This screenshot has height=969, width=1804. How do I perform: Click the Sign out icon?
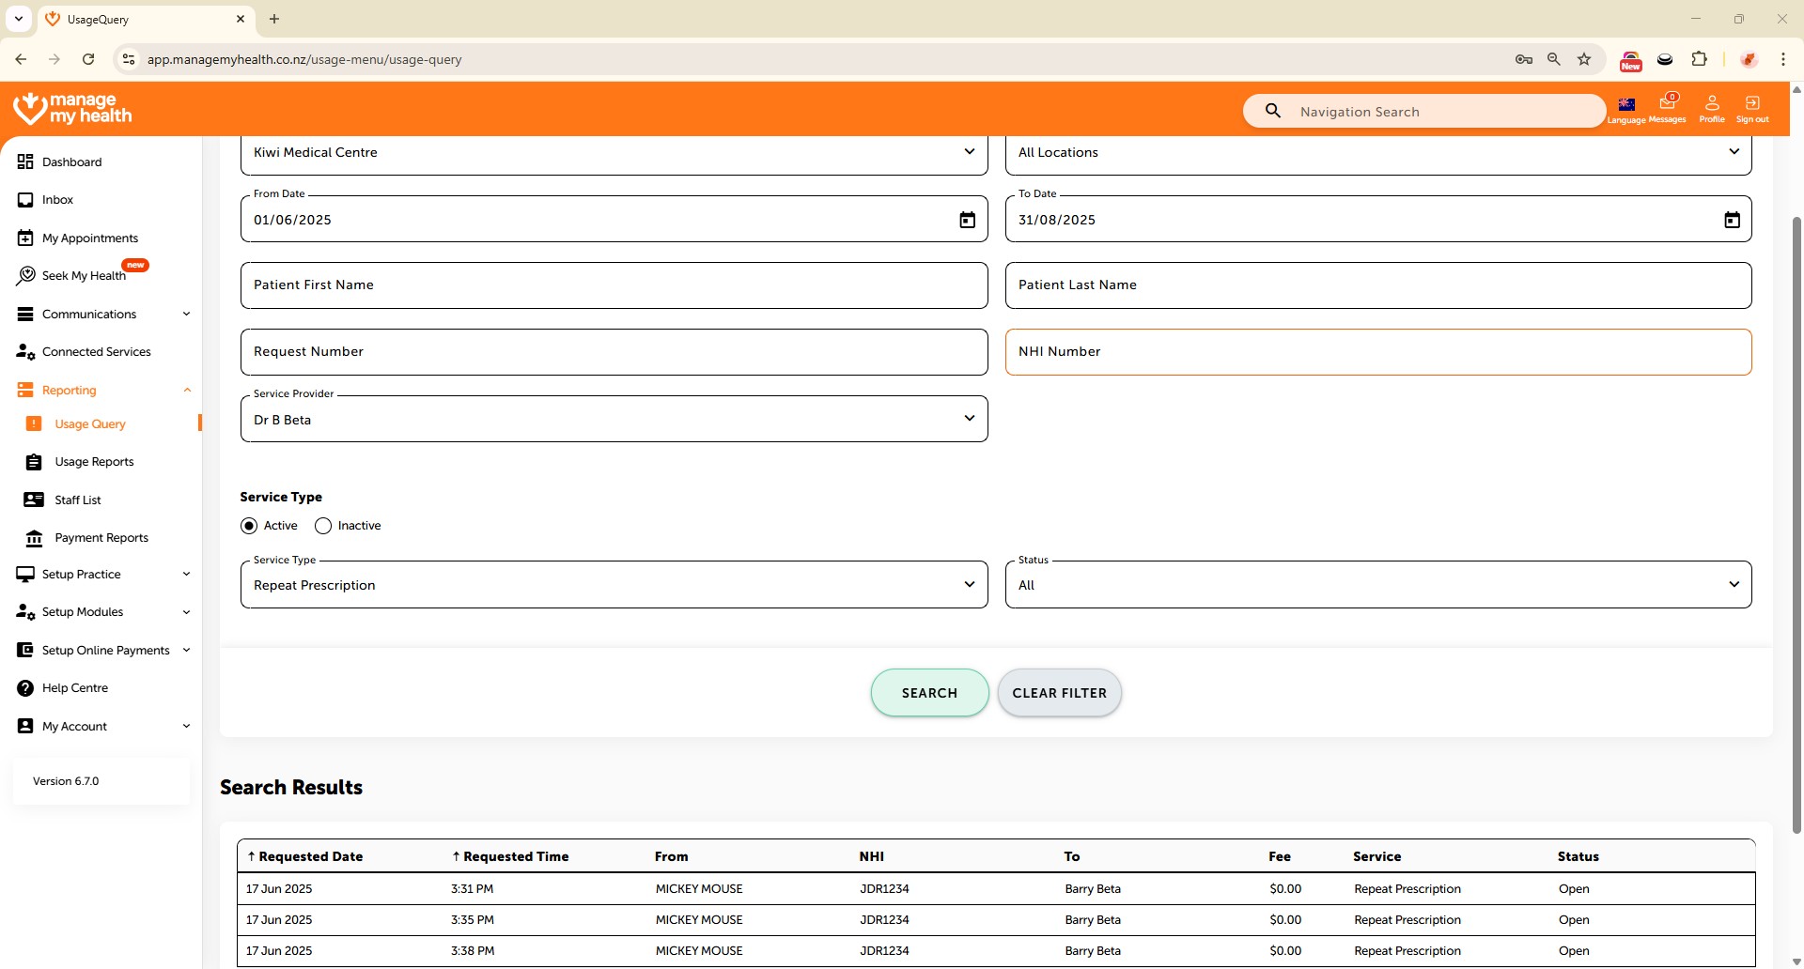[x=1752, y=106]
